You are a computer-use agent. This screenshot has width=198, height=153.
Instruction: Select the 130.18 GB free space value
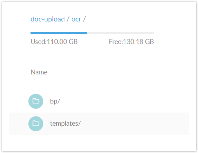click(138, 42)
